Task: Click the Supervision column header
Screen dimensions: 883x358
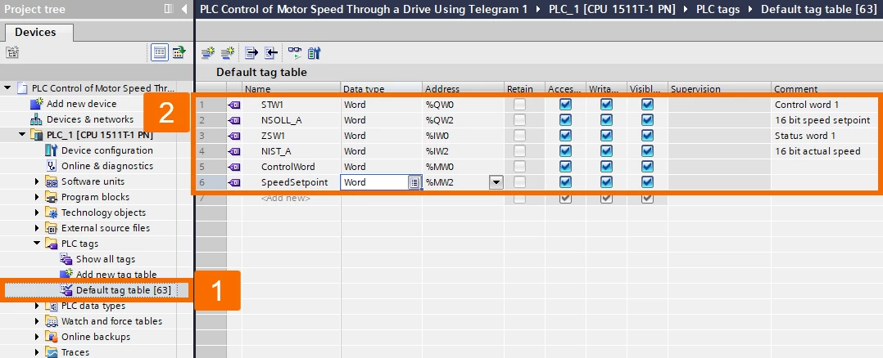Action: pyautogui.click(x=719, y=89)
